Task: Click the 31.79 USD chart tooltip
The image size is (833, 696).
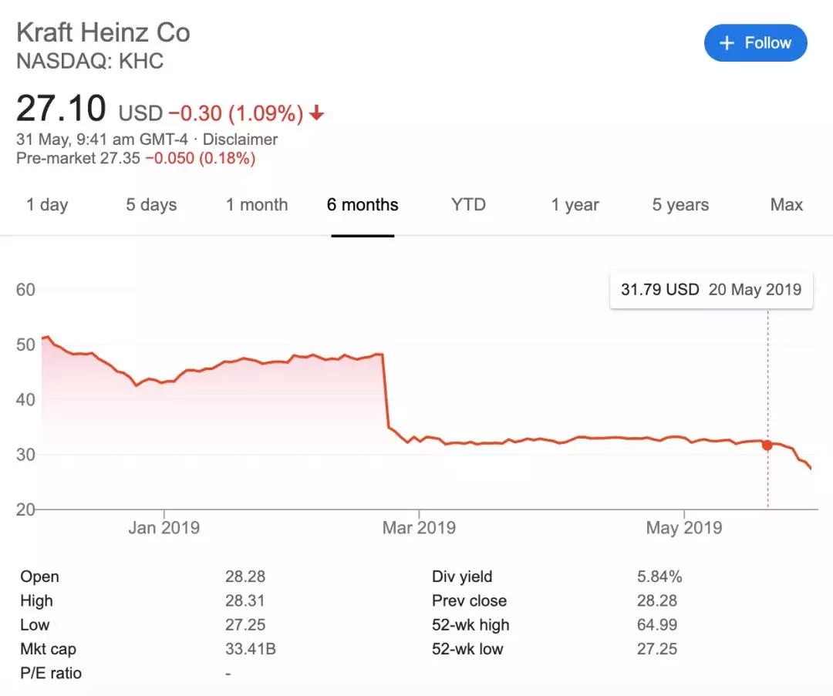Action: [x=710, y=290]
